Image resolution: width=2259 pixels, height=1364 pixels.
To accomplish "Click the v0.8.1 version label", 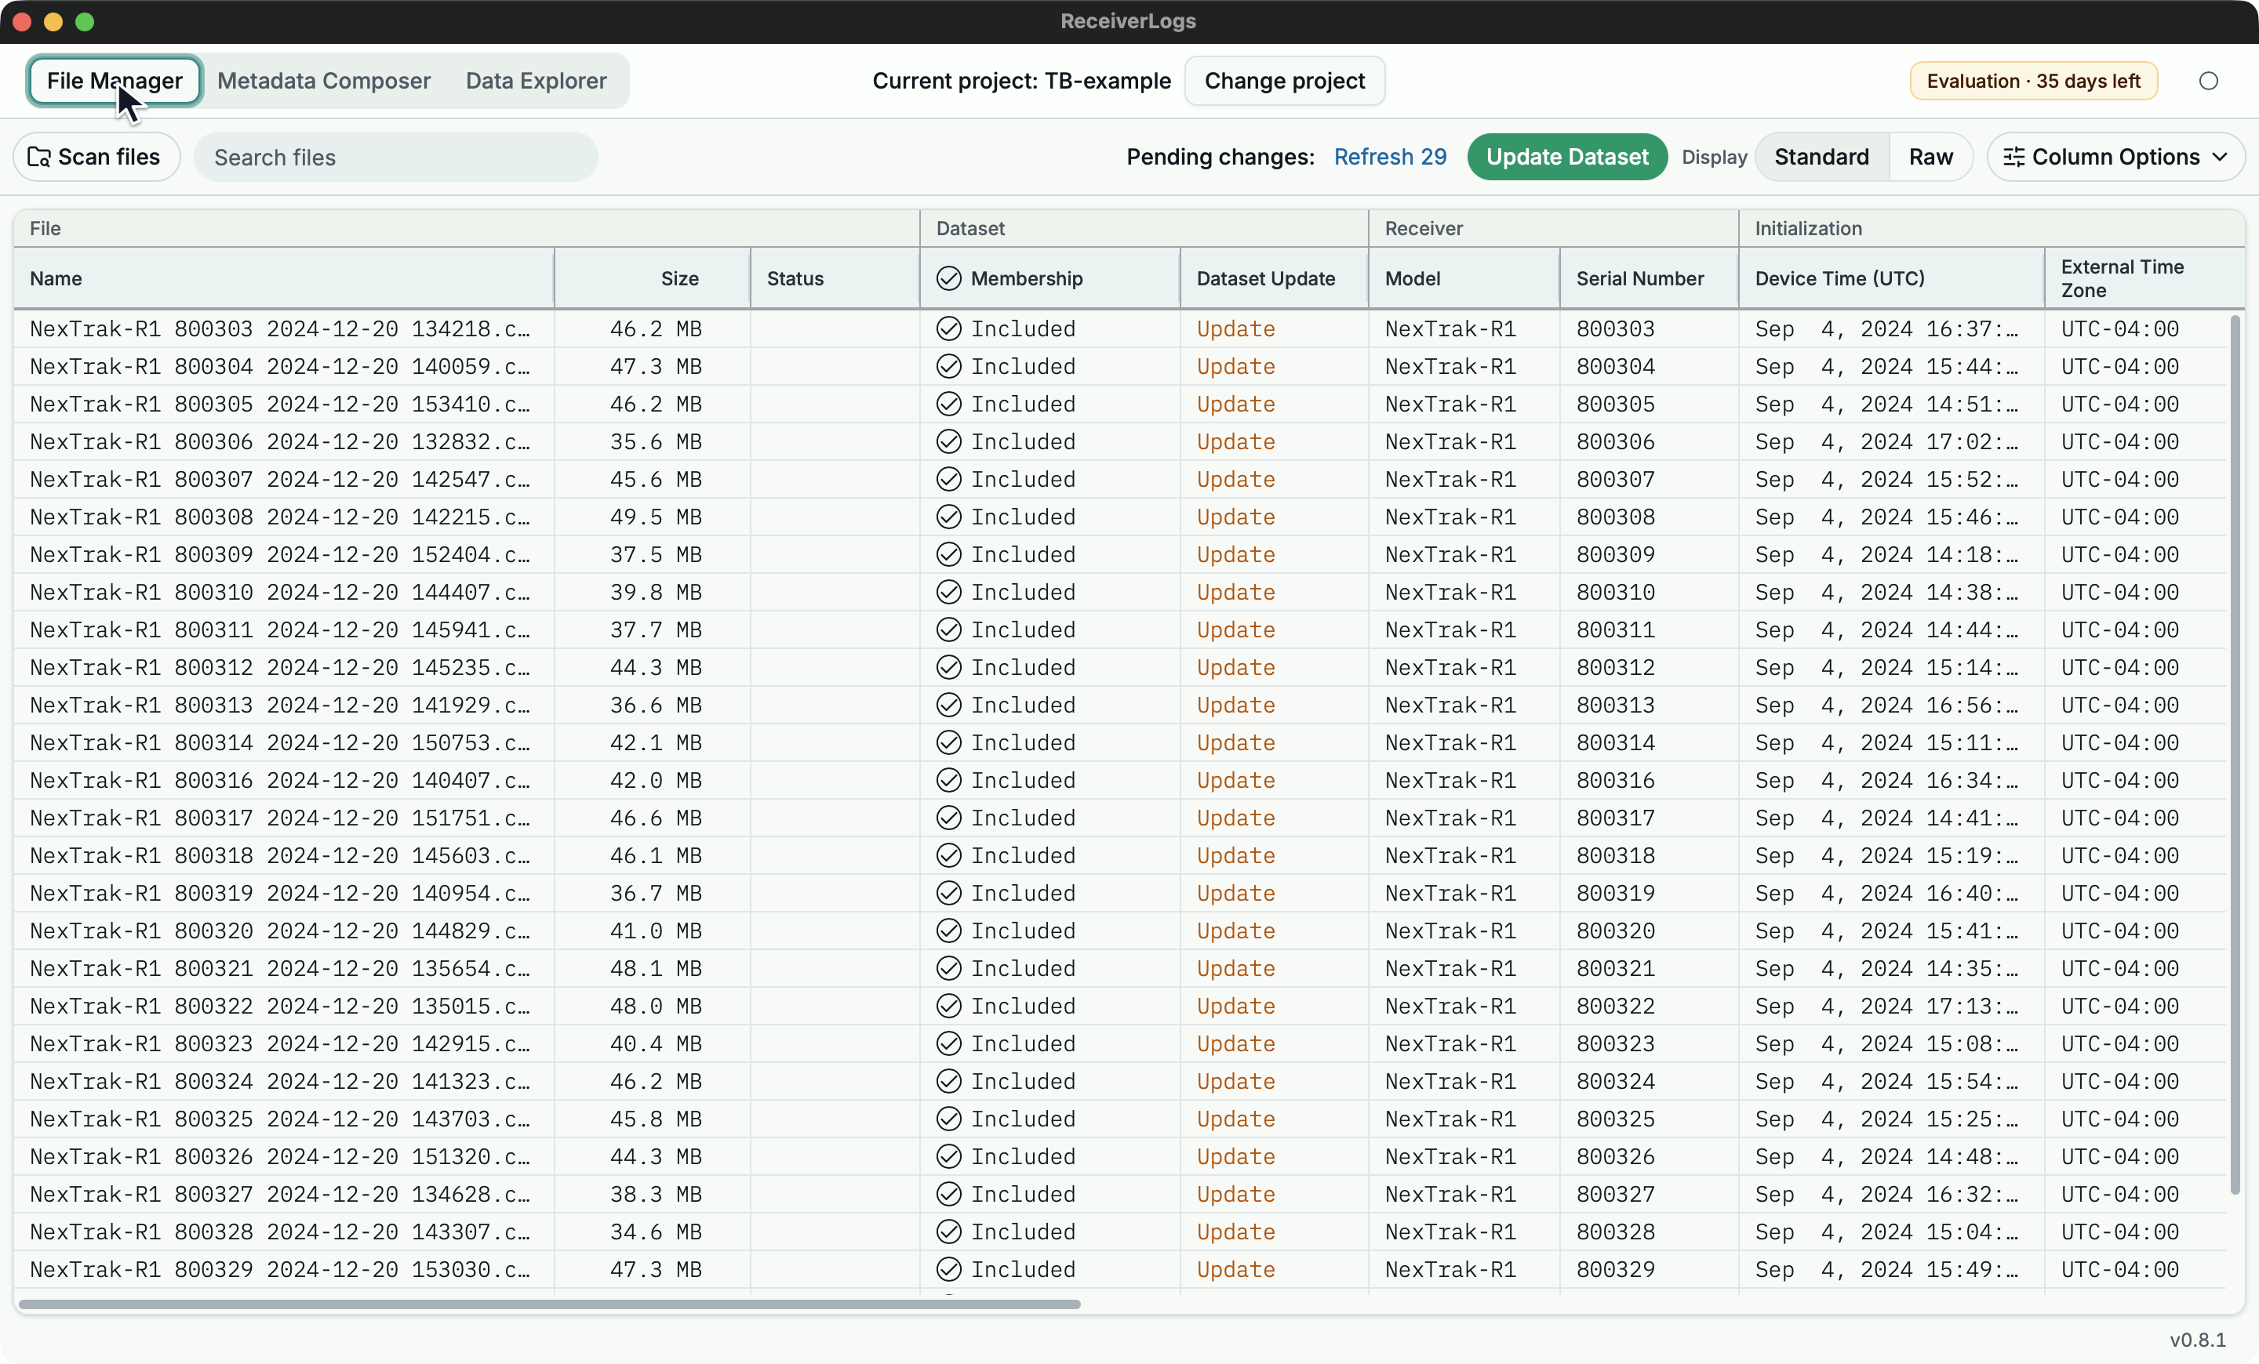I will point(2198,1339).
